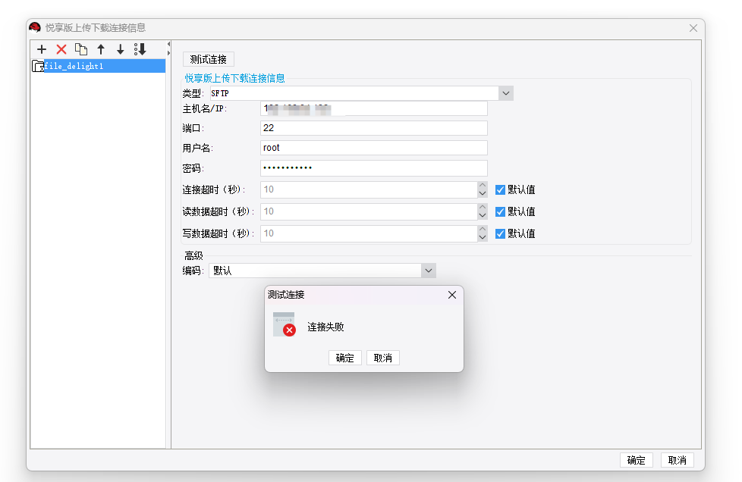742x482 pixels.
Task: Click the copy connection icon
Action: pyautogui.click(x=81, y=49)
